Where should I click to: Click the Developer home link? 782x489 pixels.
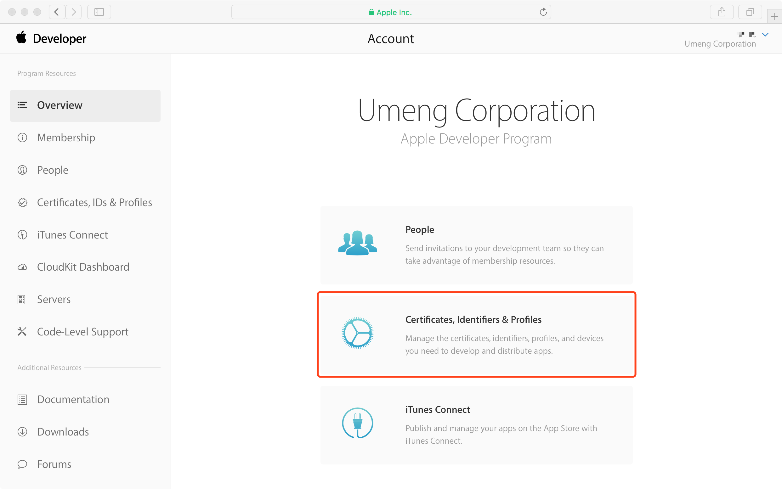(x=59, y=38)
